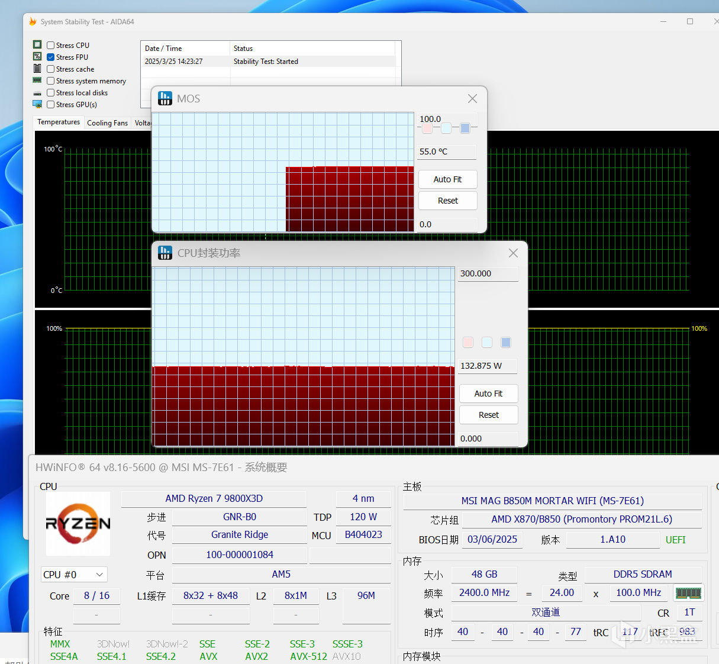Click the 120 W TDP field

click(x=363, y=517)
